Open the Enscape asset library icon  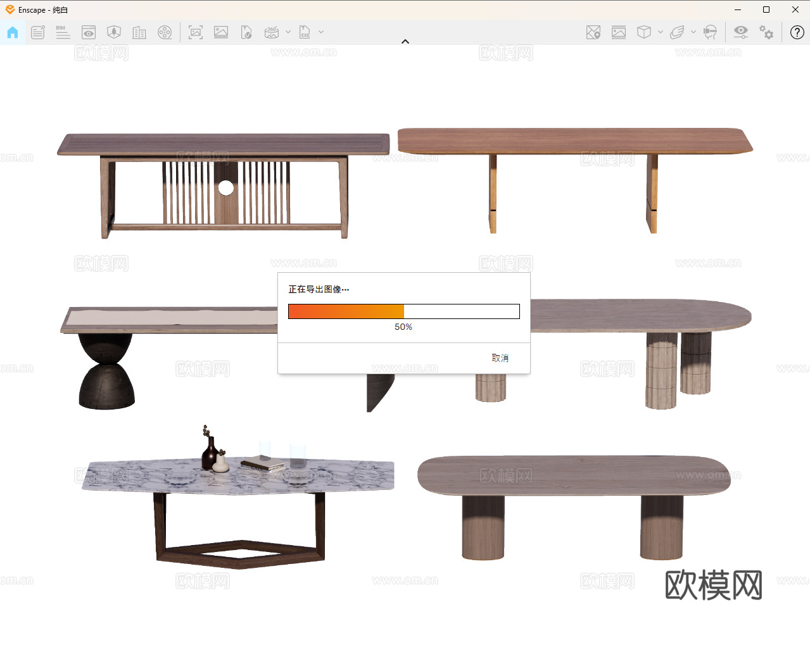pyautogui.click(x=114, y=32)
